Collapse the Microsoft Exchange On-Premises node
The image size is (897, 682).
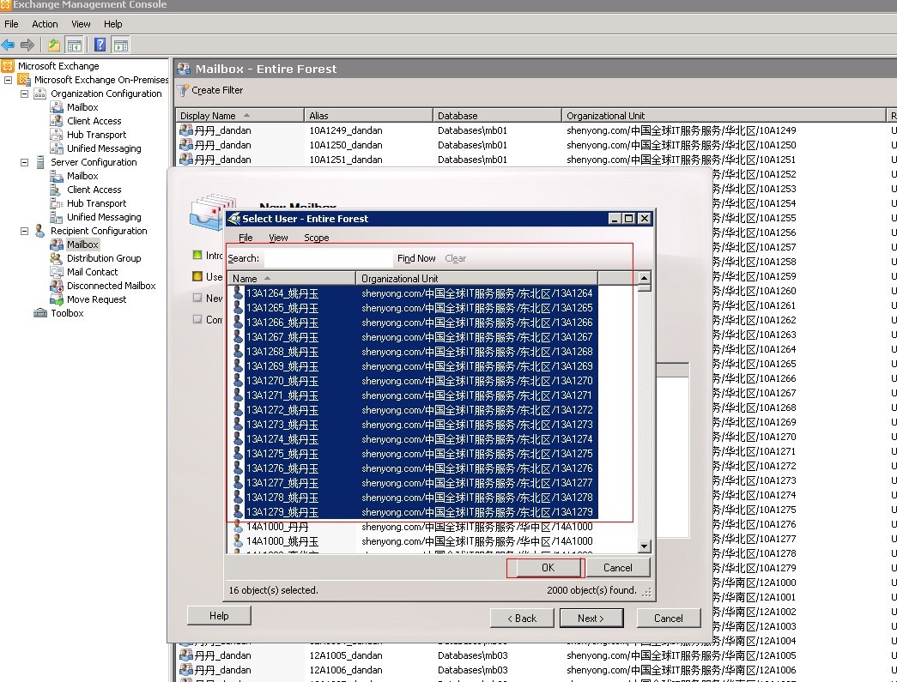[x=8, y=80]
